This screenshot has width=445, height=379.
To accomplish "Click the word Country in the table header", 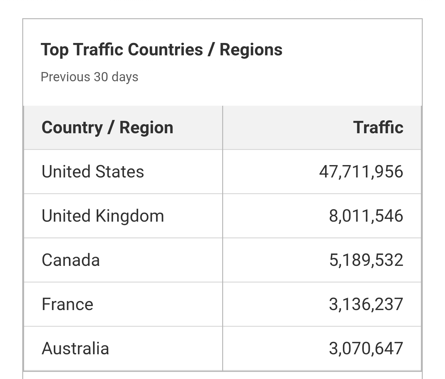I will tap(72, 128).
